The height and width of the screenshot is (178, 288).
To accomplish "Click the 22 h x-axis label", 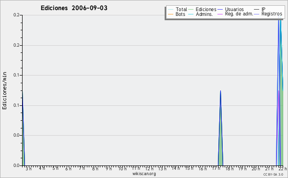I will tap(283, 169).
